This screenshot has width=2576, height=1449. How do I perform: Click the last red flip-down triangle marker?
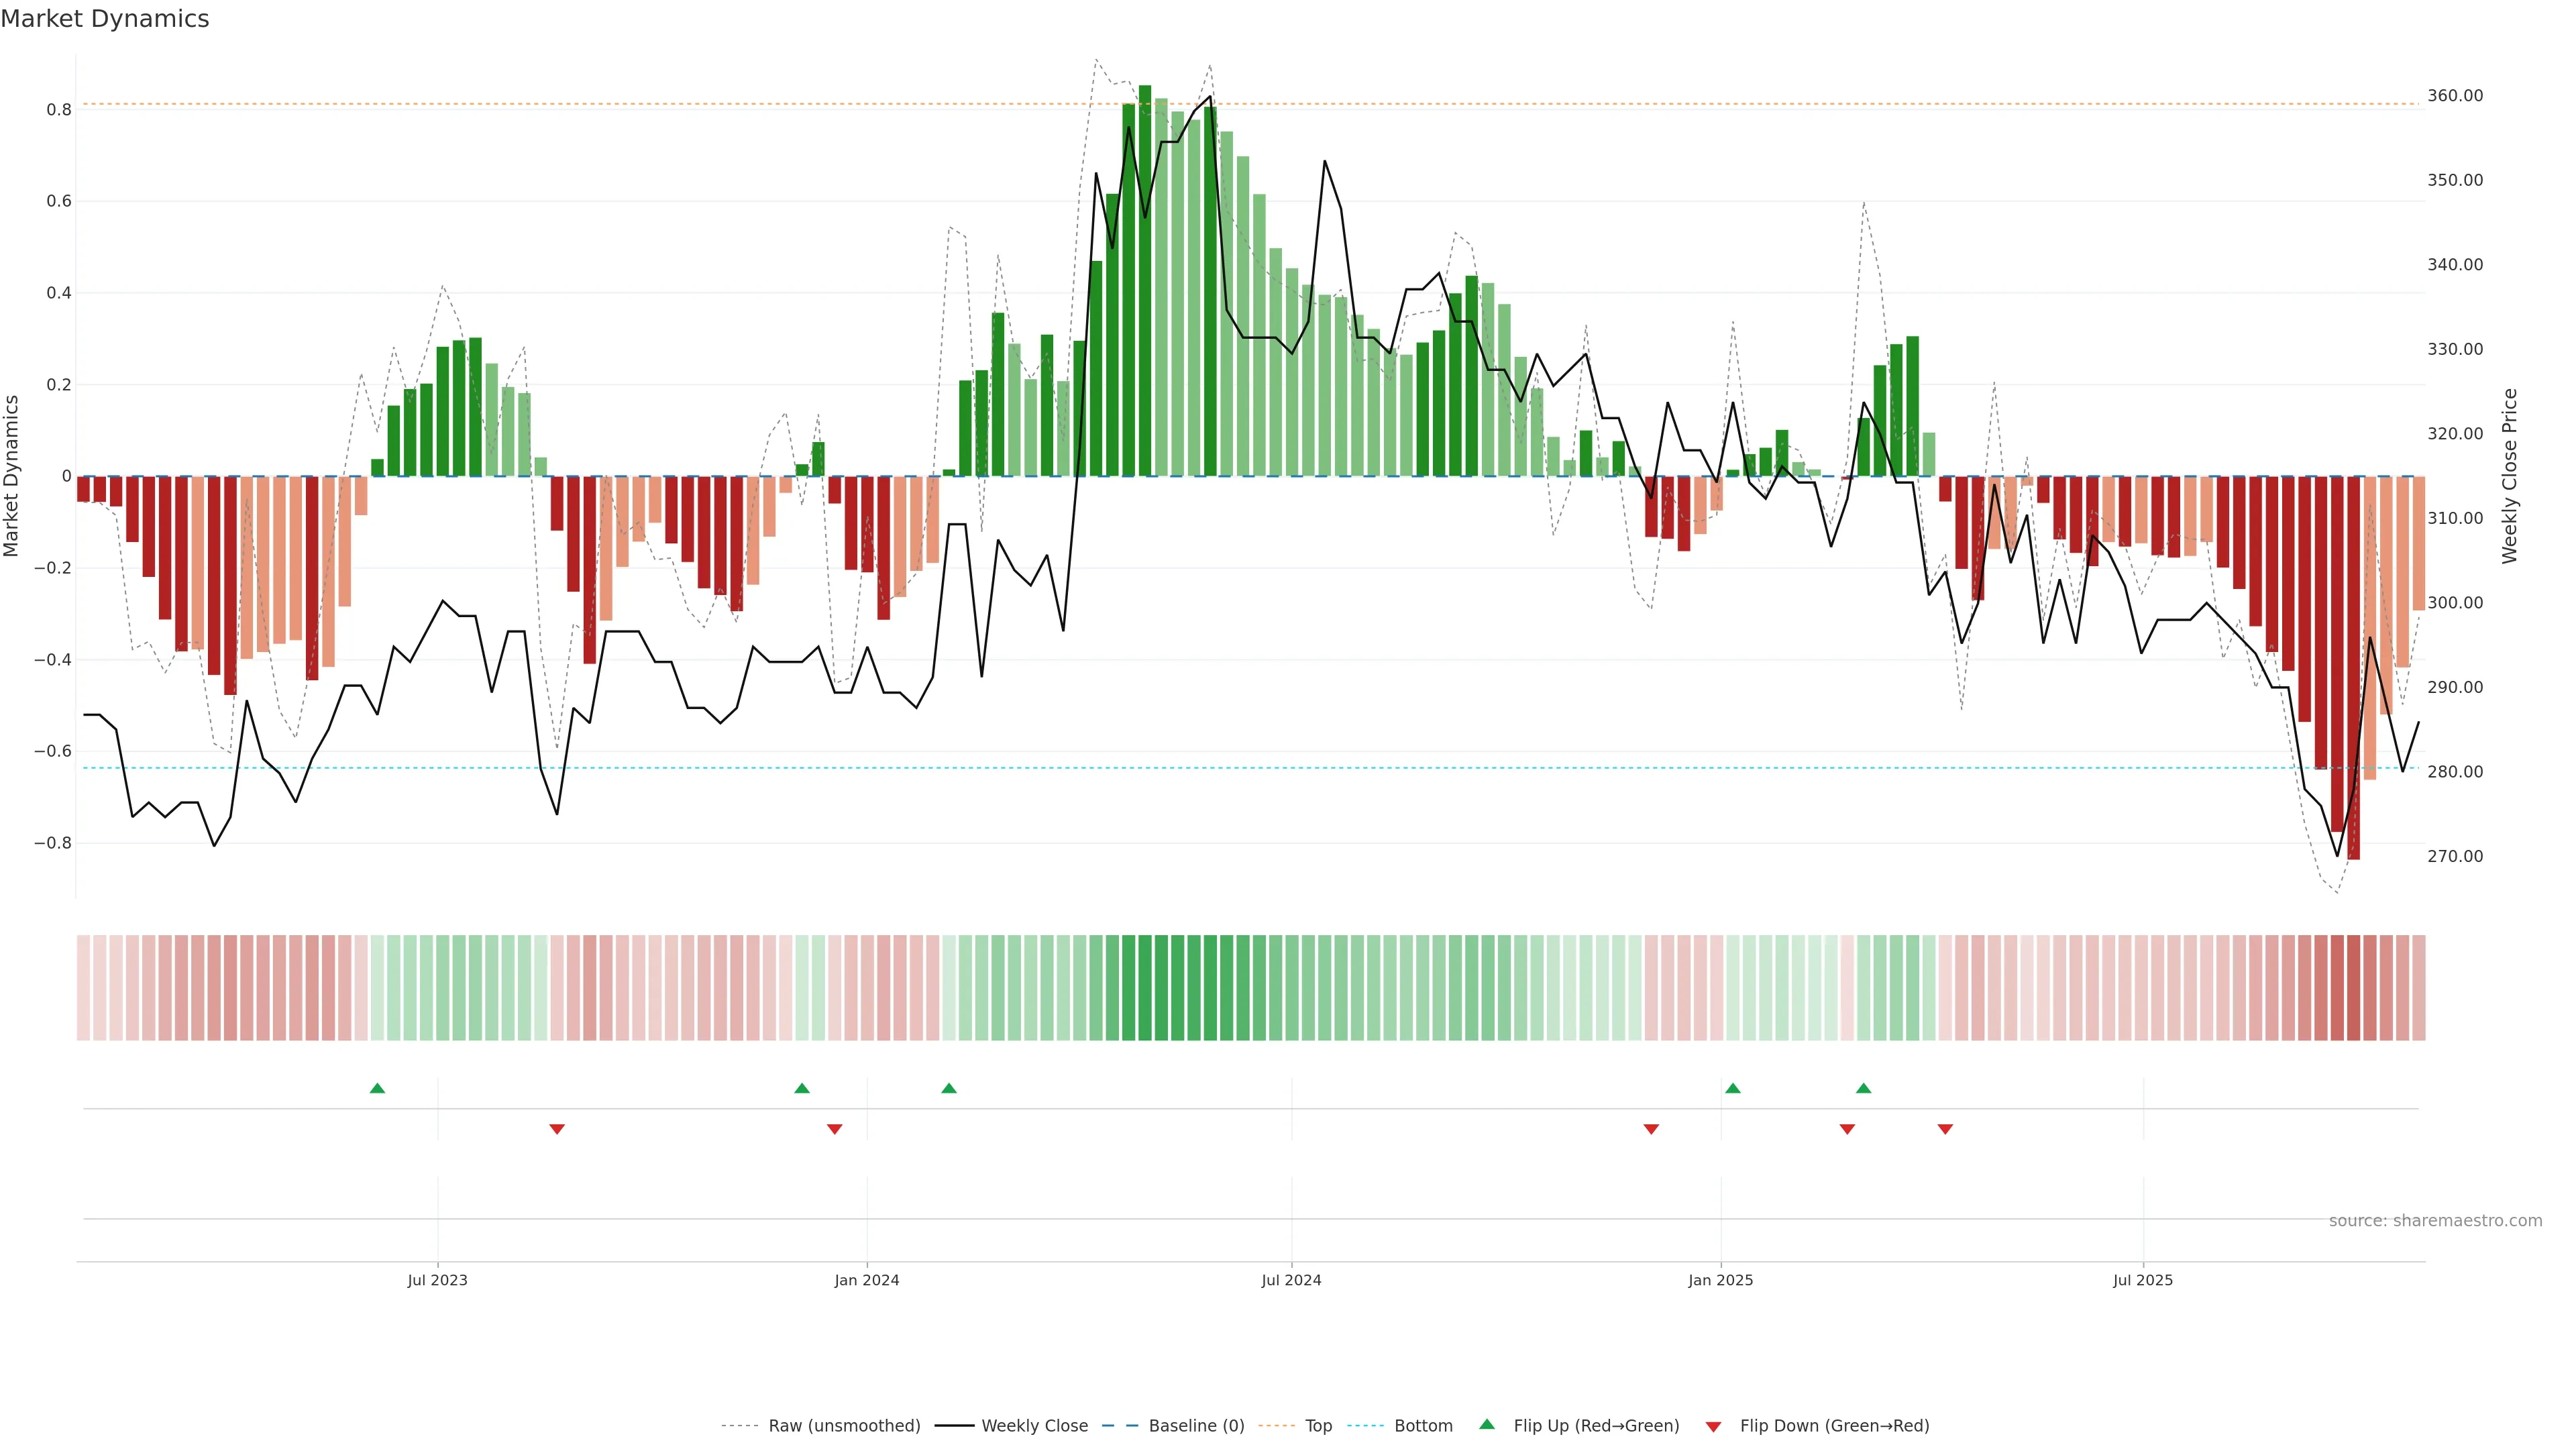[1945, 1129]
